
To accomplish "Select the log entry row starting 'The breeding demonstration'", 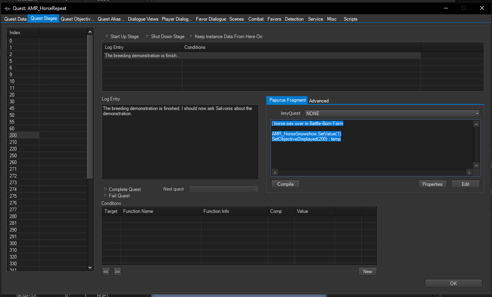I will click(x=261, y=56).
